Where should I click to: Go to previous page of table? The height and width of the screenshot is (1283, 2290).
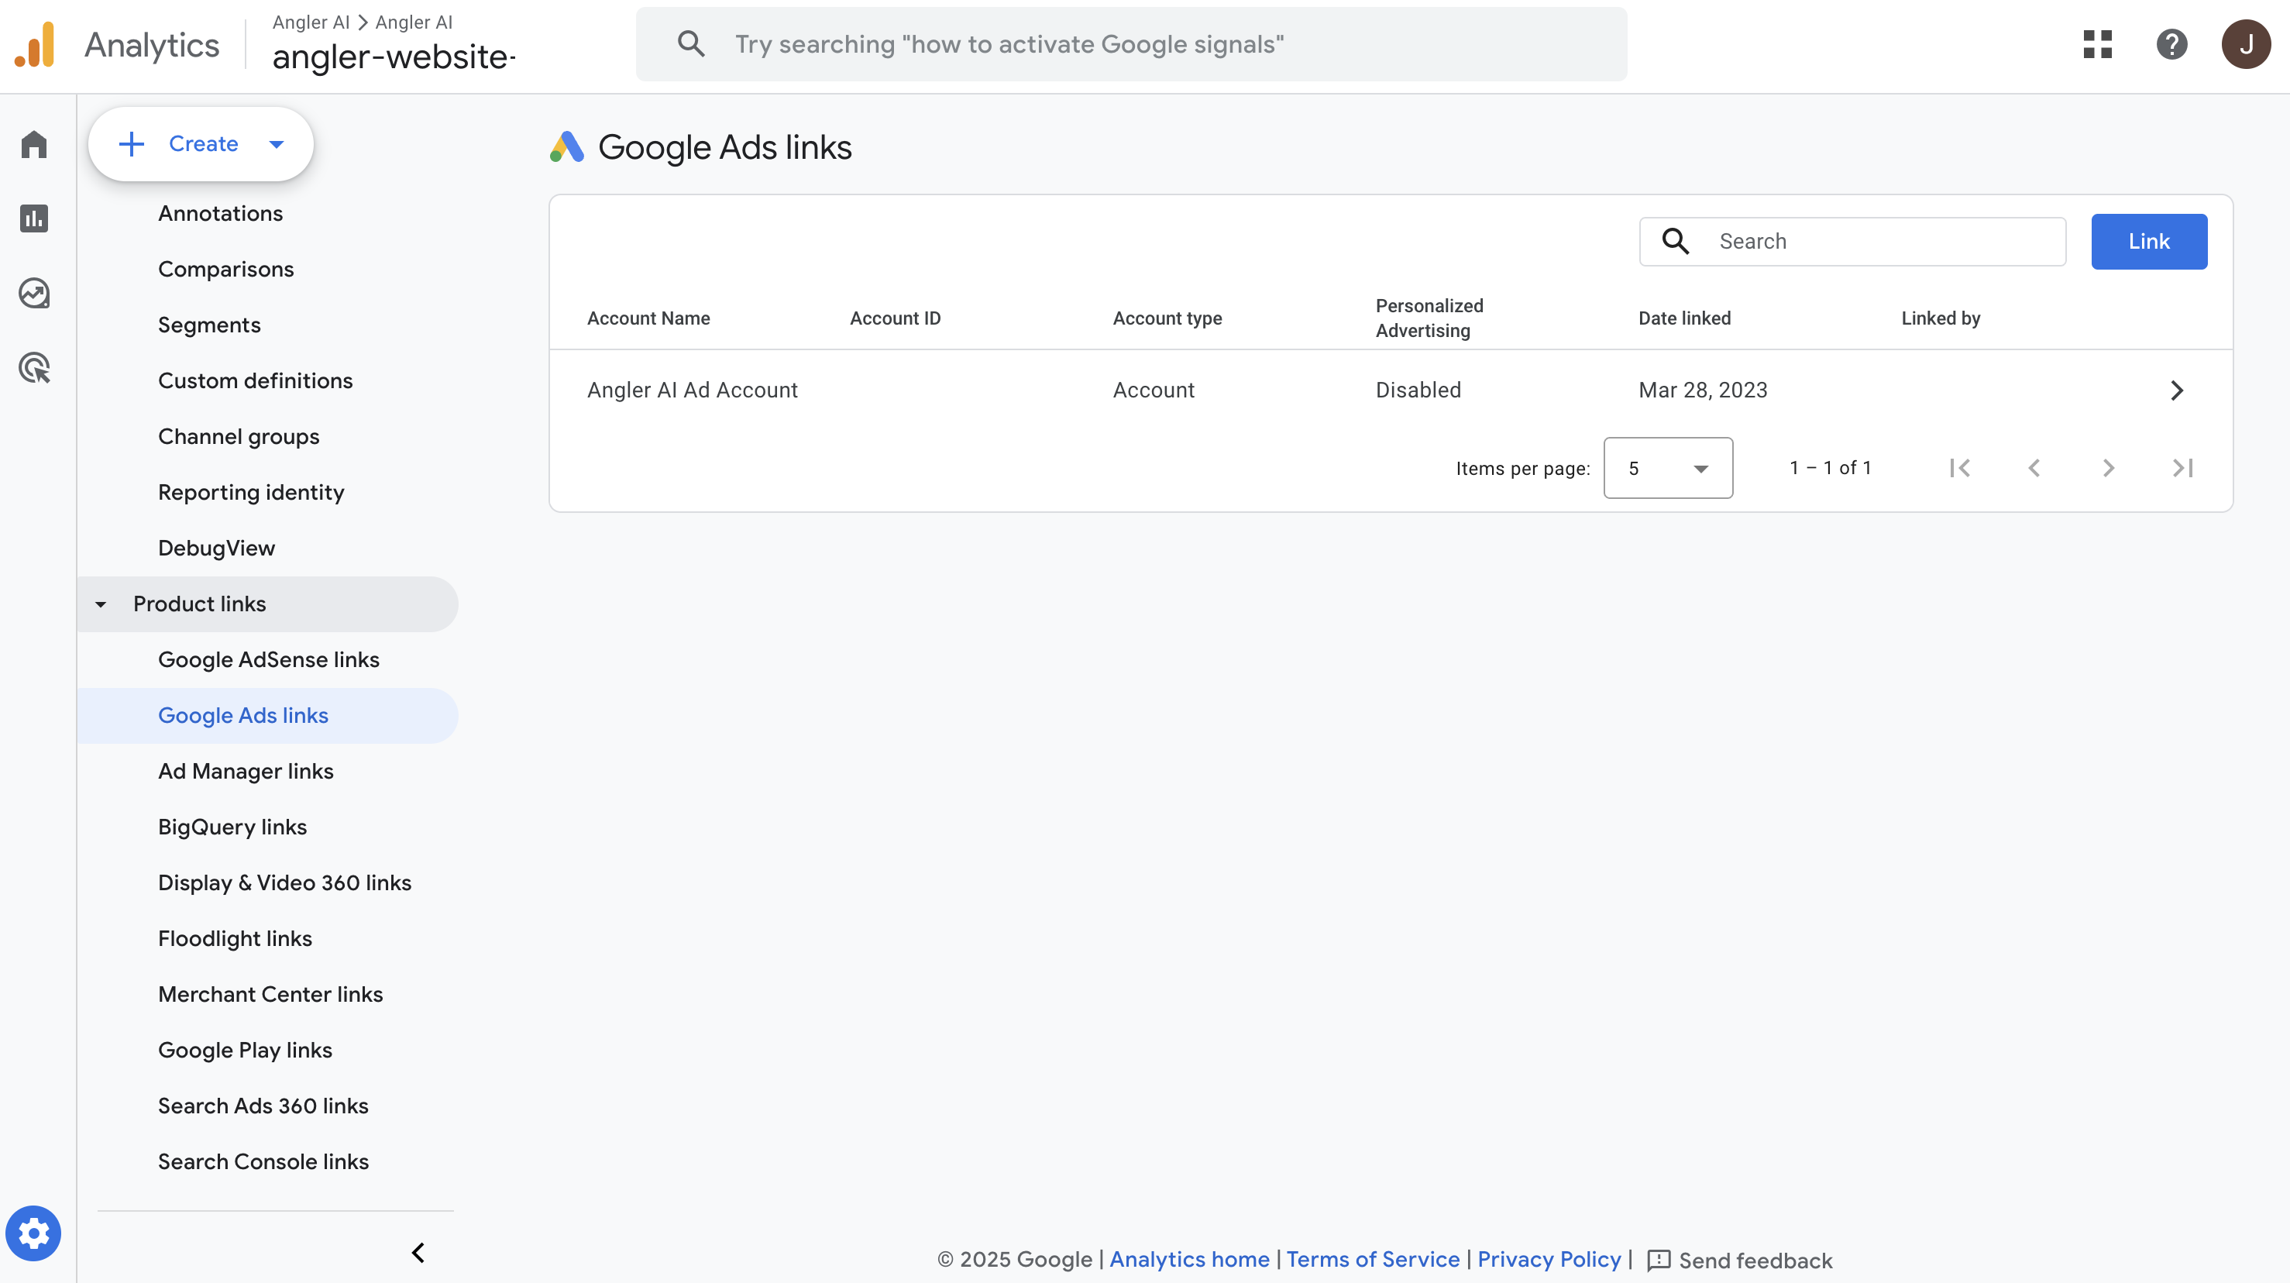pos(2034,468)
